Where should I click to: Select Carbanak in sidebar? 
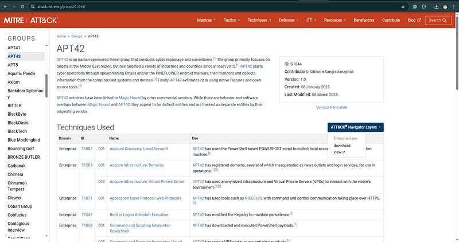point(17,166)
